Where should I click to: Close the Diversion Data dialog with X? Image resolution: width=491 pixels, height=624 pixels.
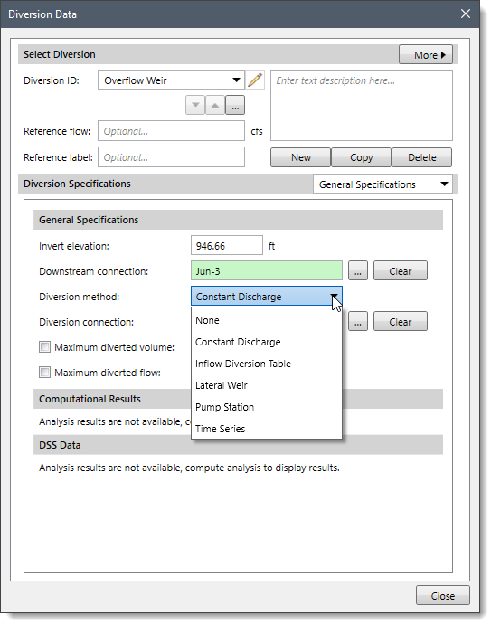(465, 14)
